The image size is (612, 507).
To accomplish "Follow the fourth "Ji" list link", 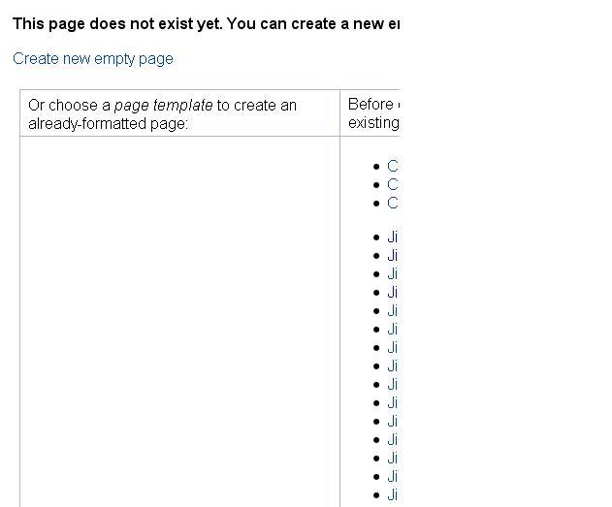I will coord(393,292).
